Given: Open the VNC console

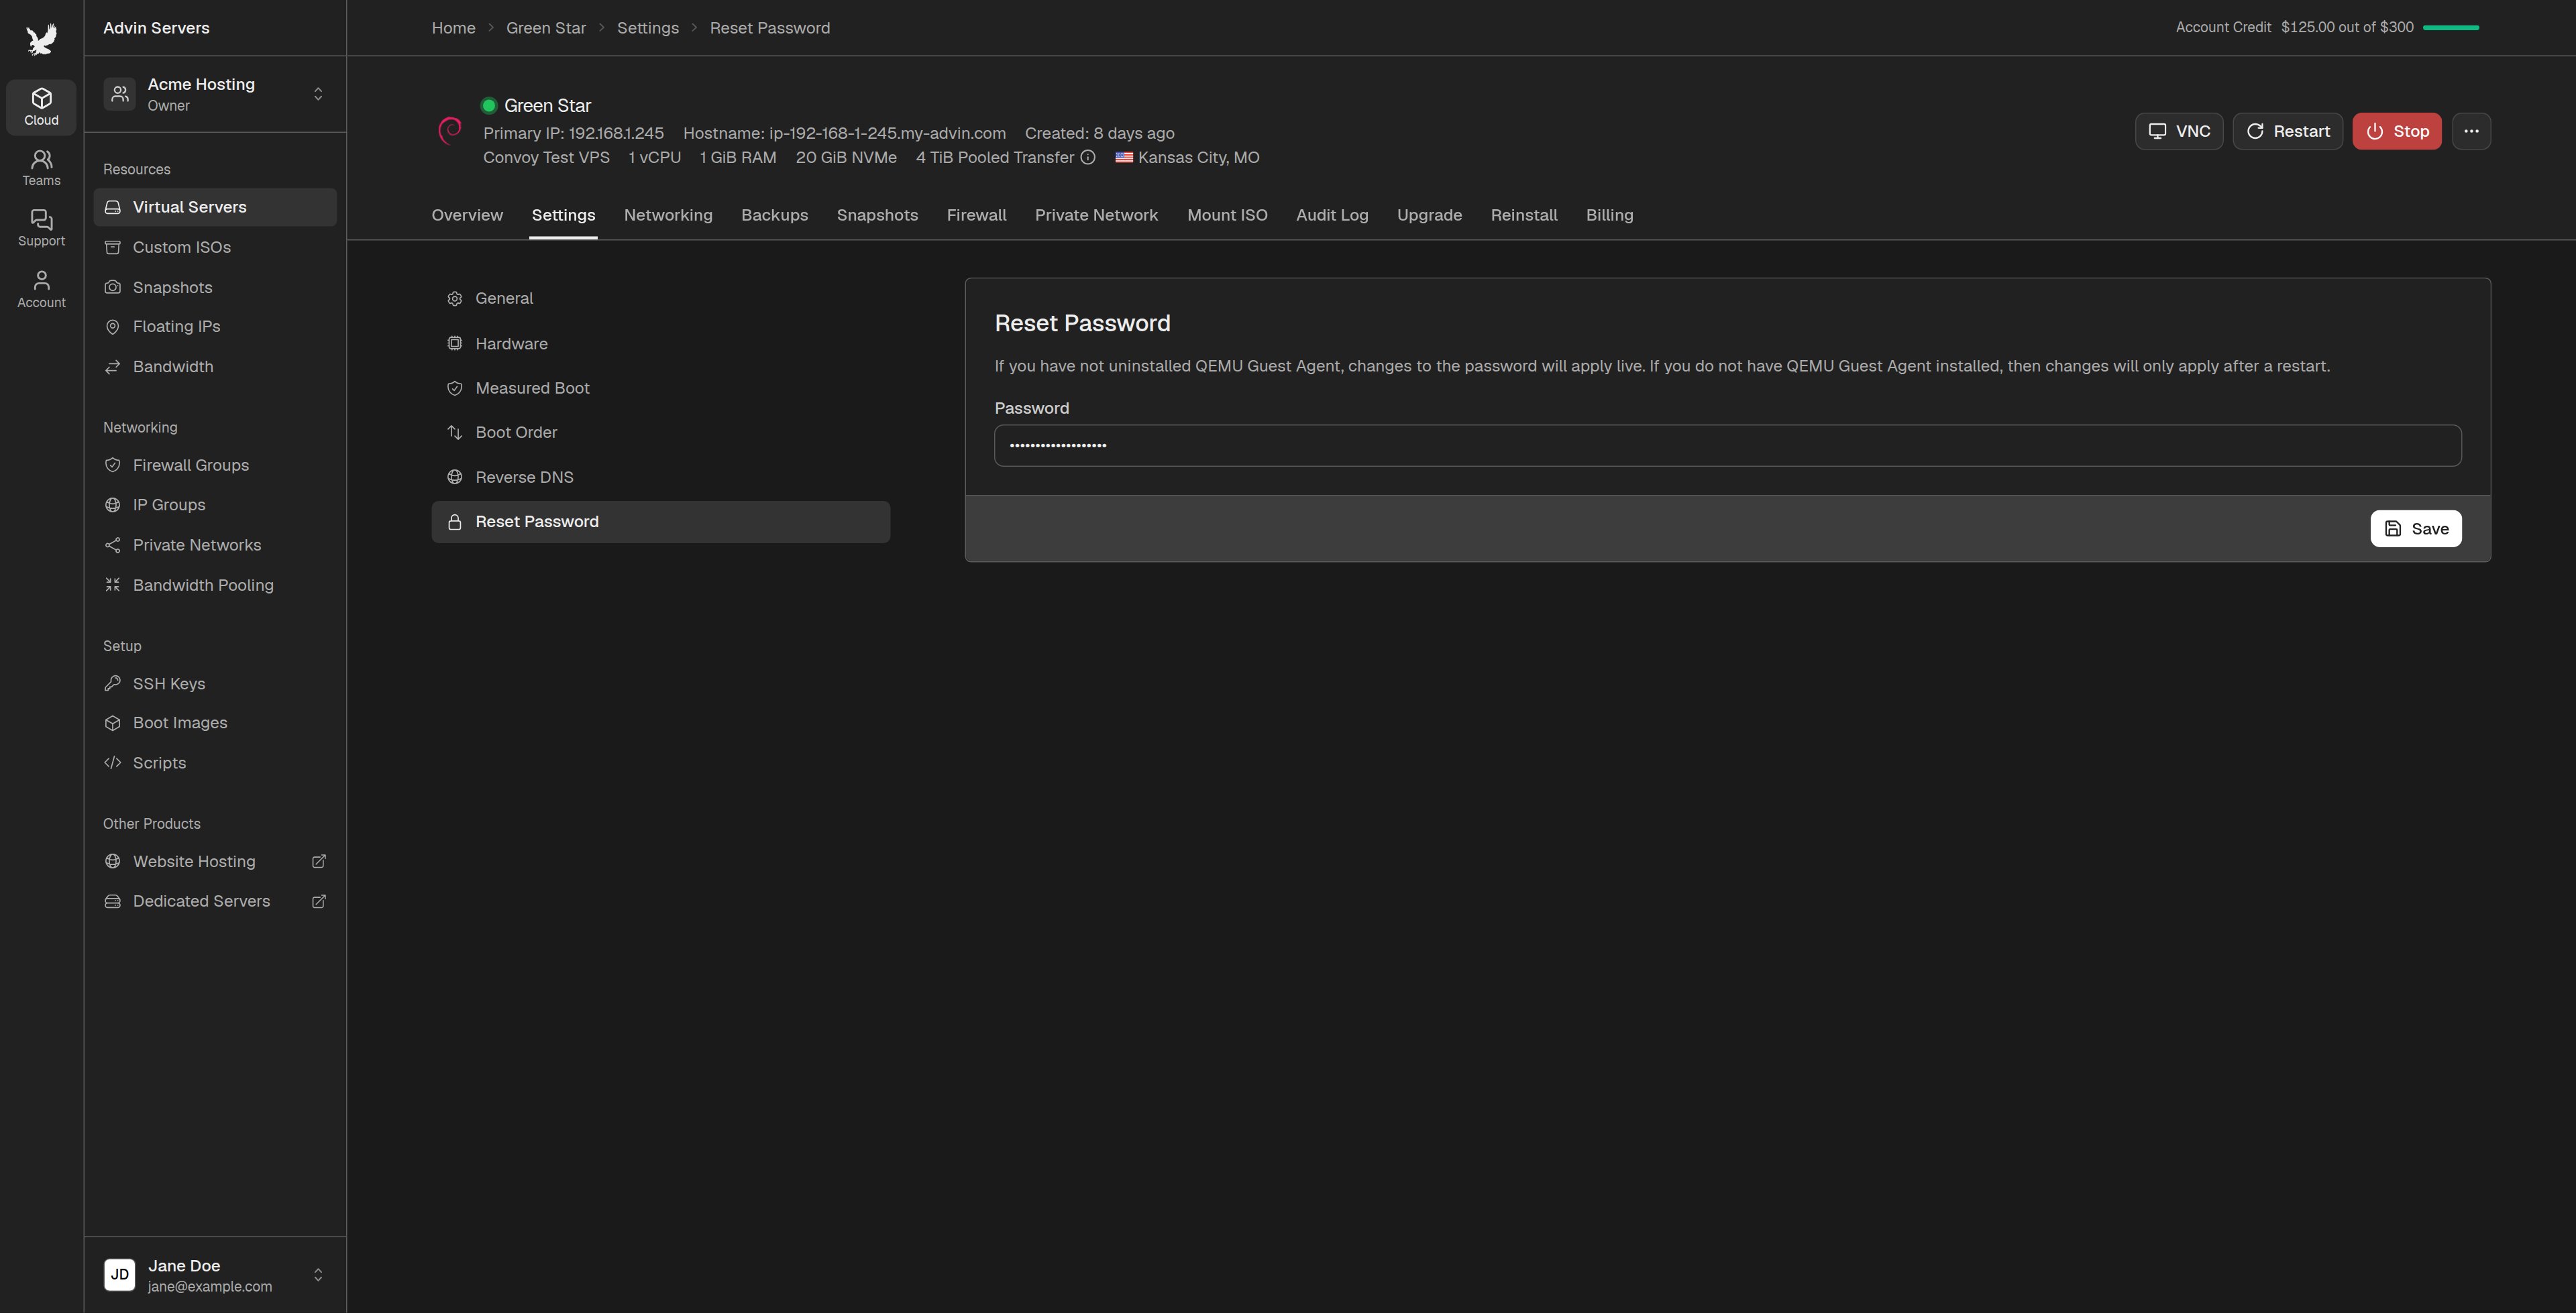Looking at the screenshot, I should point(2179,131).
